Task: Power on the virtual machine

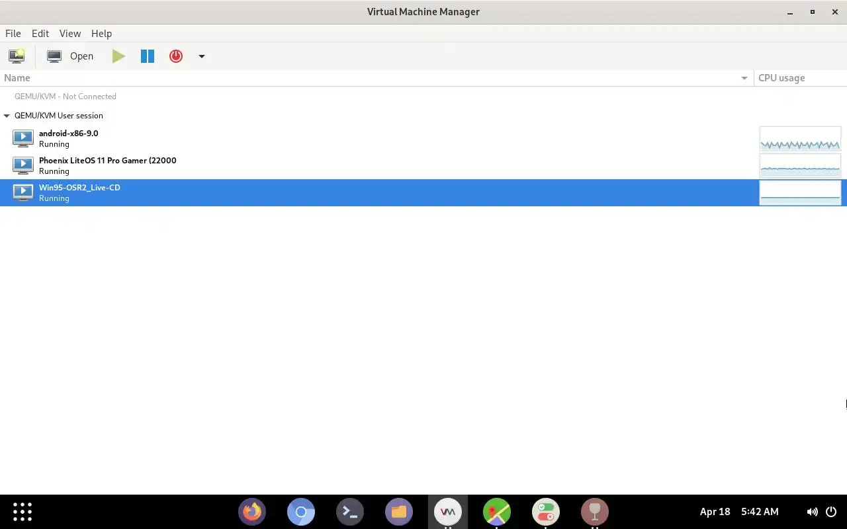Action: tap(118, 56)
